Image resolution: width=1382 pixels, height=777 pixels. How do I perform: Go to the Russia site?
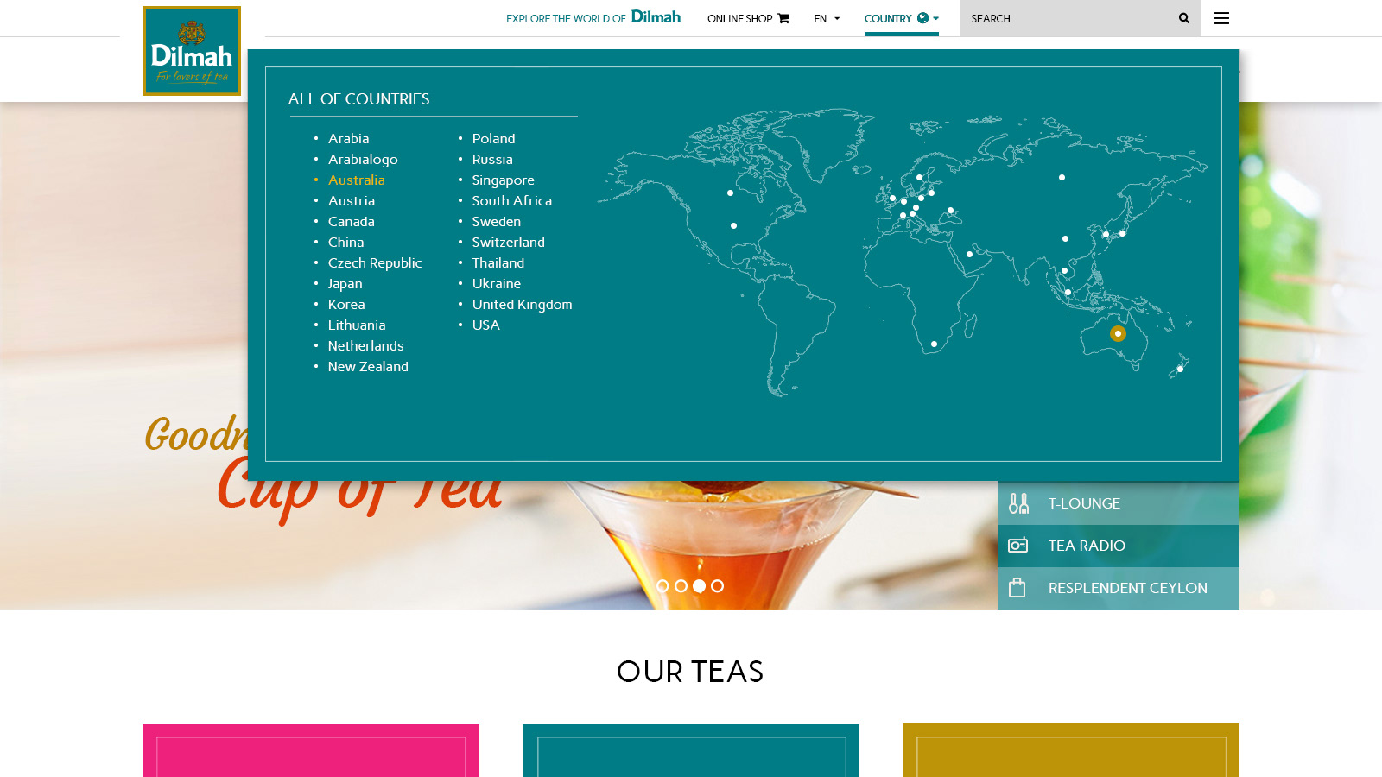point(492,159)
